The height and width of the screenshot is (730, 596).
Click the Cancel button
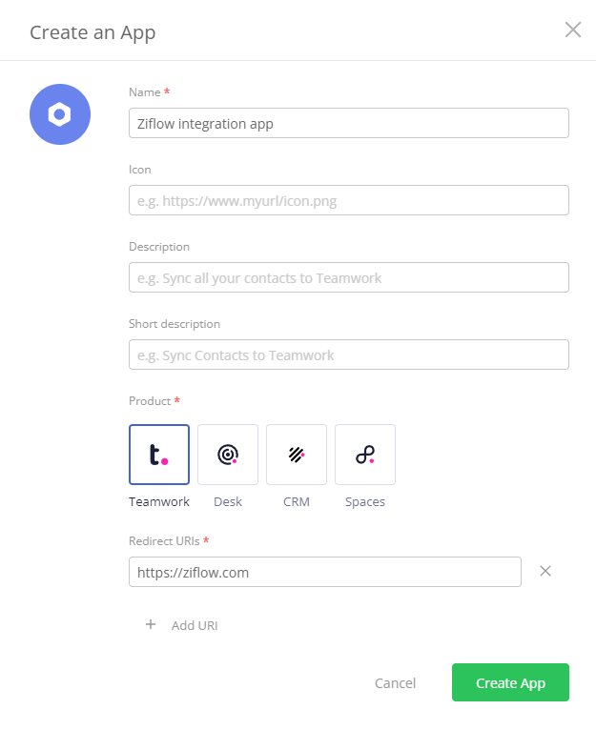coord(395,682)
